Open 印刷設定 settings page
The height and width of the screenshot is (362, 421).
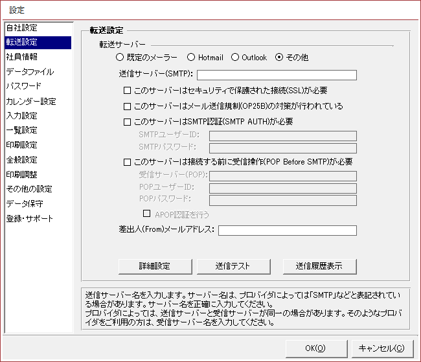coord(21,145)
